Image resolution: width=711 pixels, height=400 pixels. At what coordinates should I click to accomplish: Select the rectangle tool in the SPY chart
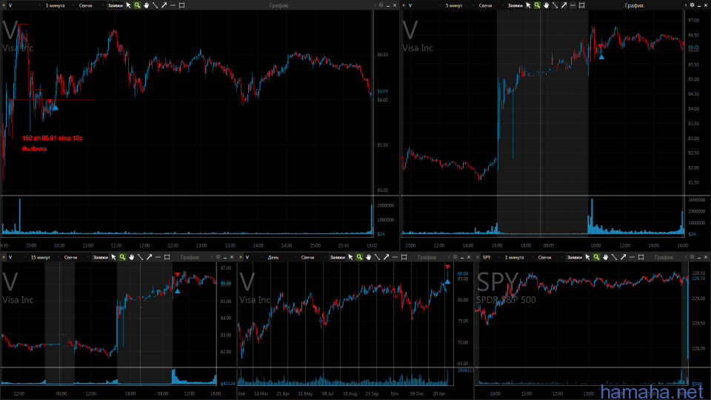[x=641, y=257]
